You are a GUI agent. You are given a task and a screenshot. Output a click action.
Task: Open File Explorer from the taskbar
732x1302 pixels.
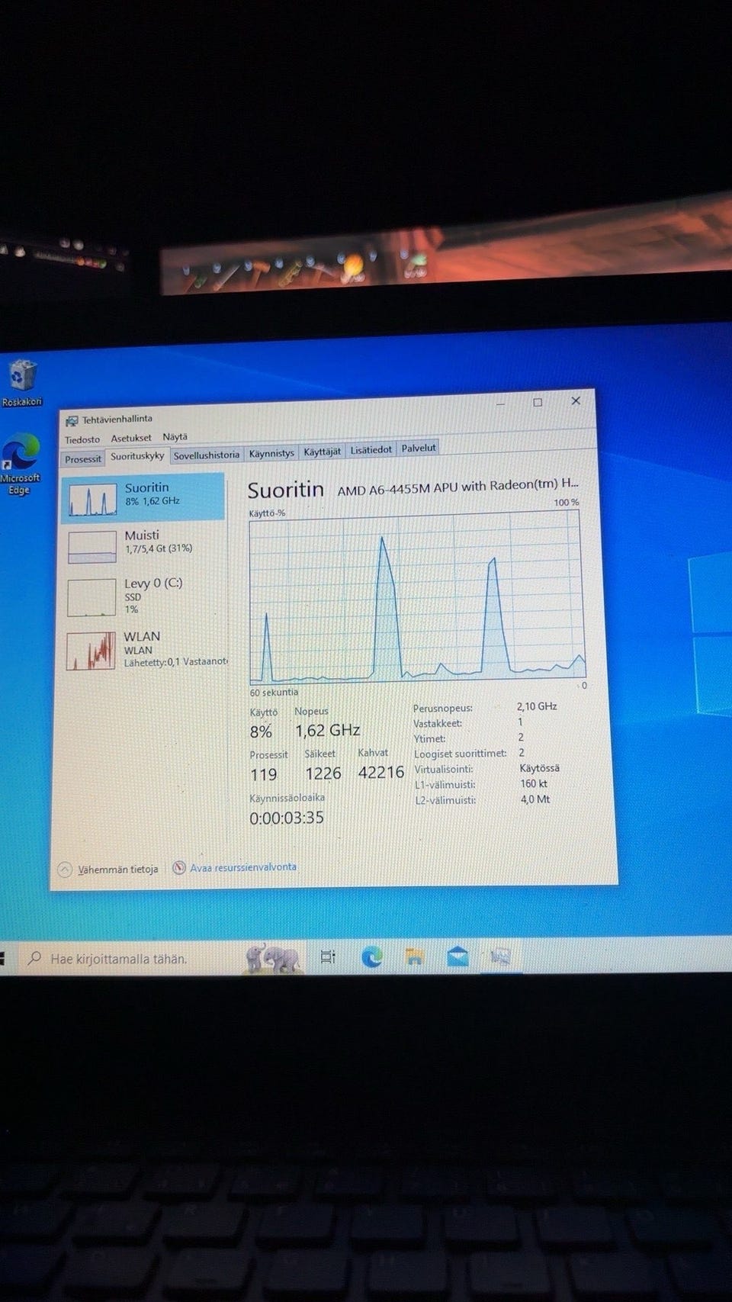click(415, 956)
